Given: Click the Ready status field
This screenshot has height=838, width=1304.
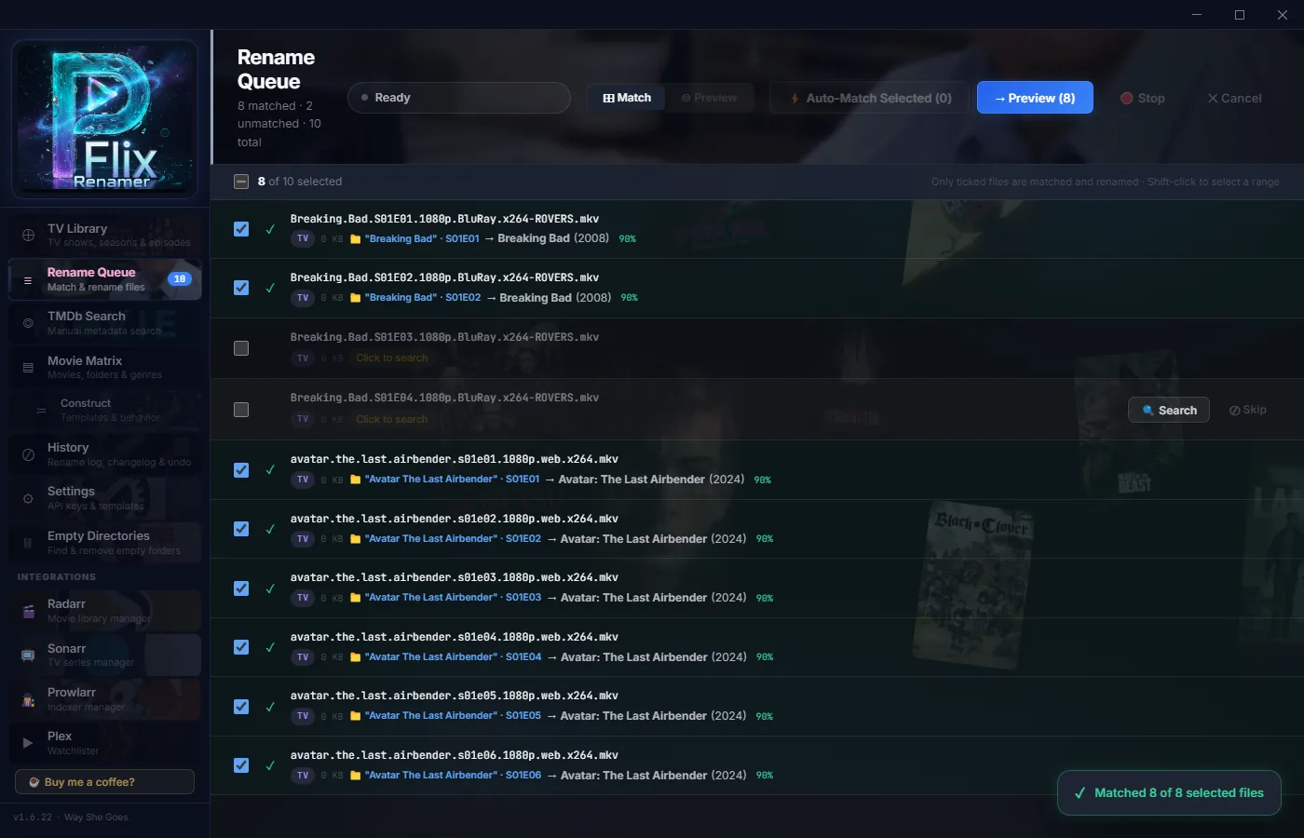Looking at the screenshot, I should point(459,98).
